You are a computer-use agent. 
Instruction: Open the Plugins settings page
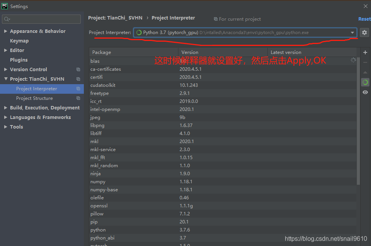click(19, 60)
